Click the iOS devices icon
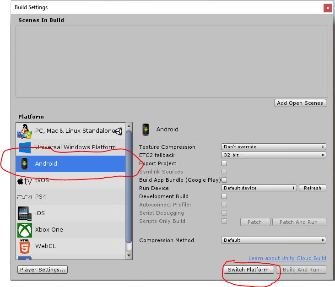This screenshot has height=287, width=335. (25, 213)
